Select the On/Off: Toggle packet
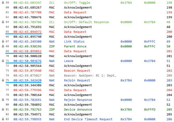Viewport: 174px width, 122px height. point(77,3)
